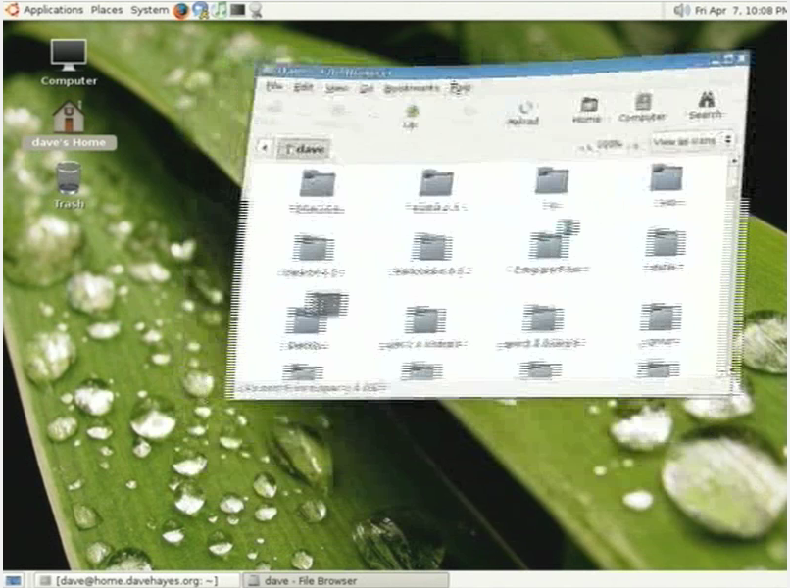Go up one folder with the Up toolbar button
790x588 pixels.
[x=411, y=116]
